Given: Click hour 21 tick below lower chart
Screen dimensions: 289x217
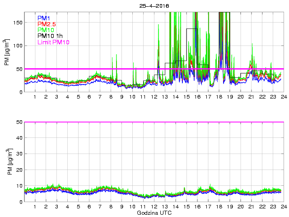Looking at the screenshot, I should coord(252,207).
